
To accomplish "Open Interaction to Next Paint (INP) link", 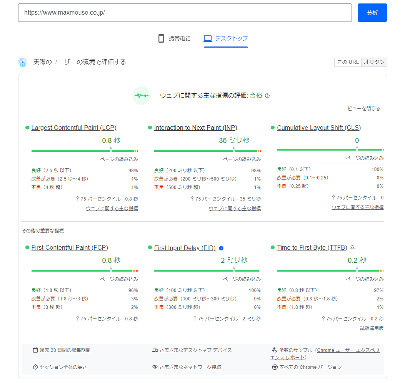I will (x=195, y=128).
